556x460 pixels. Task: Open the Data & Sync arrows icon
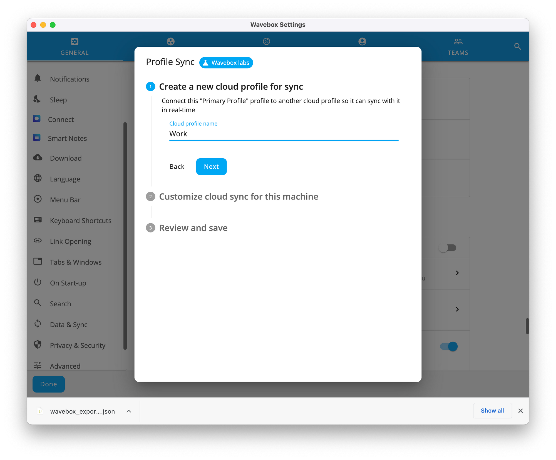[x=38, y=324]
